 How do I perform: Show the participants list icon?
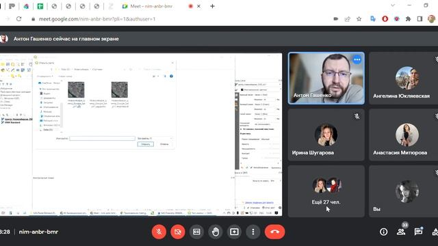[401, 232]
